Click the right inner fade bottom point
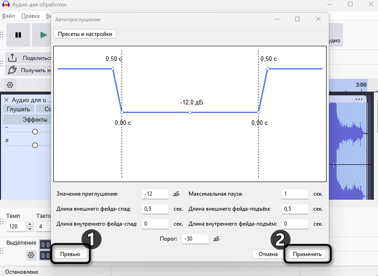 point(258,113)
